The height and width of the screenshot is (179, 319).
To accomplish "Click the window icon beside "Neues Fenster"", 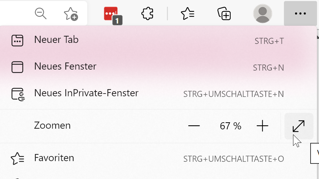I will 18,67.
